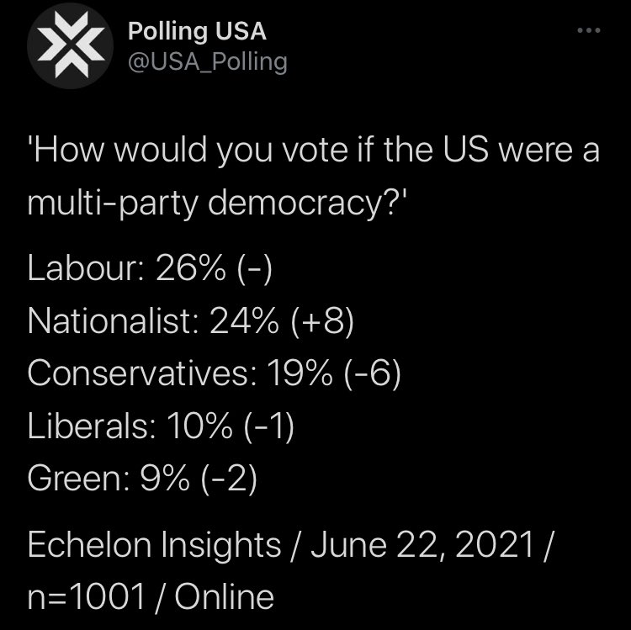Open the Polling USA profile picture
The width and height of the screenshot is (631, 630).
(x=70, y=45)
